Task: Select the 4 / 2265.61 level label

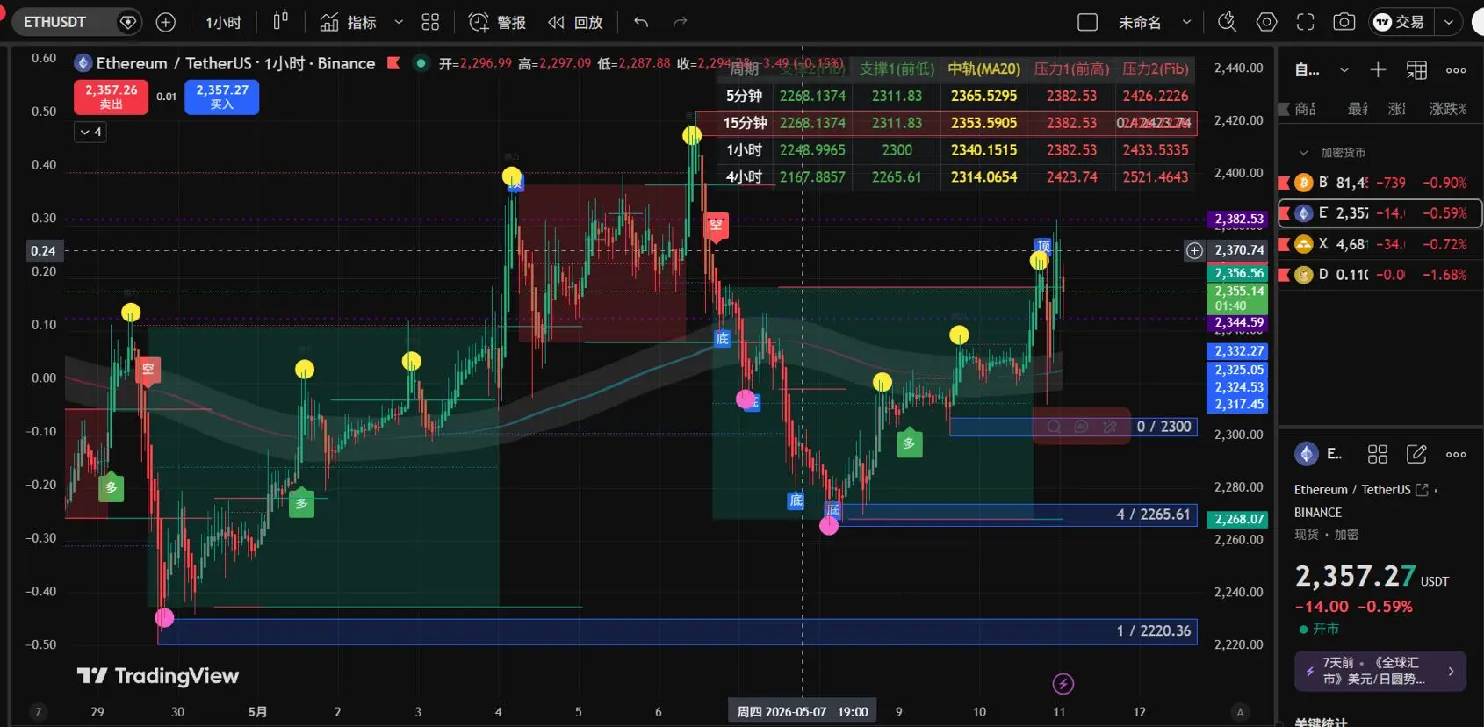Action: tap(1153, 515)
